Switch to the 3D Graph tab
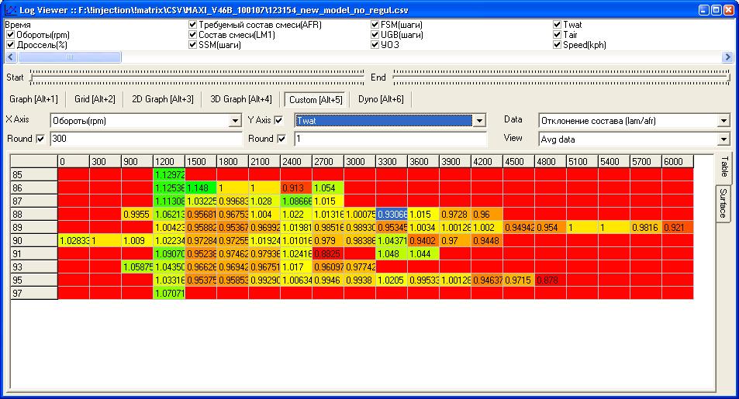739x399 pixels. point(241,99)
